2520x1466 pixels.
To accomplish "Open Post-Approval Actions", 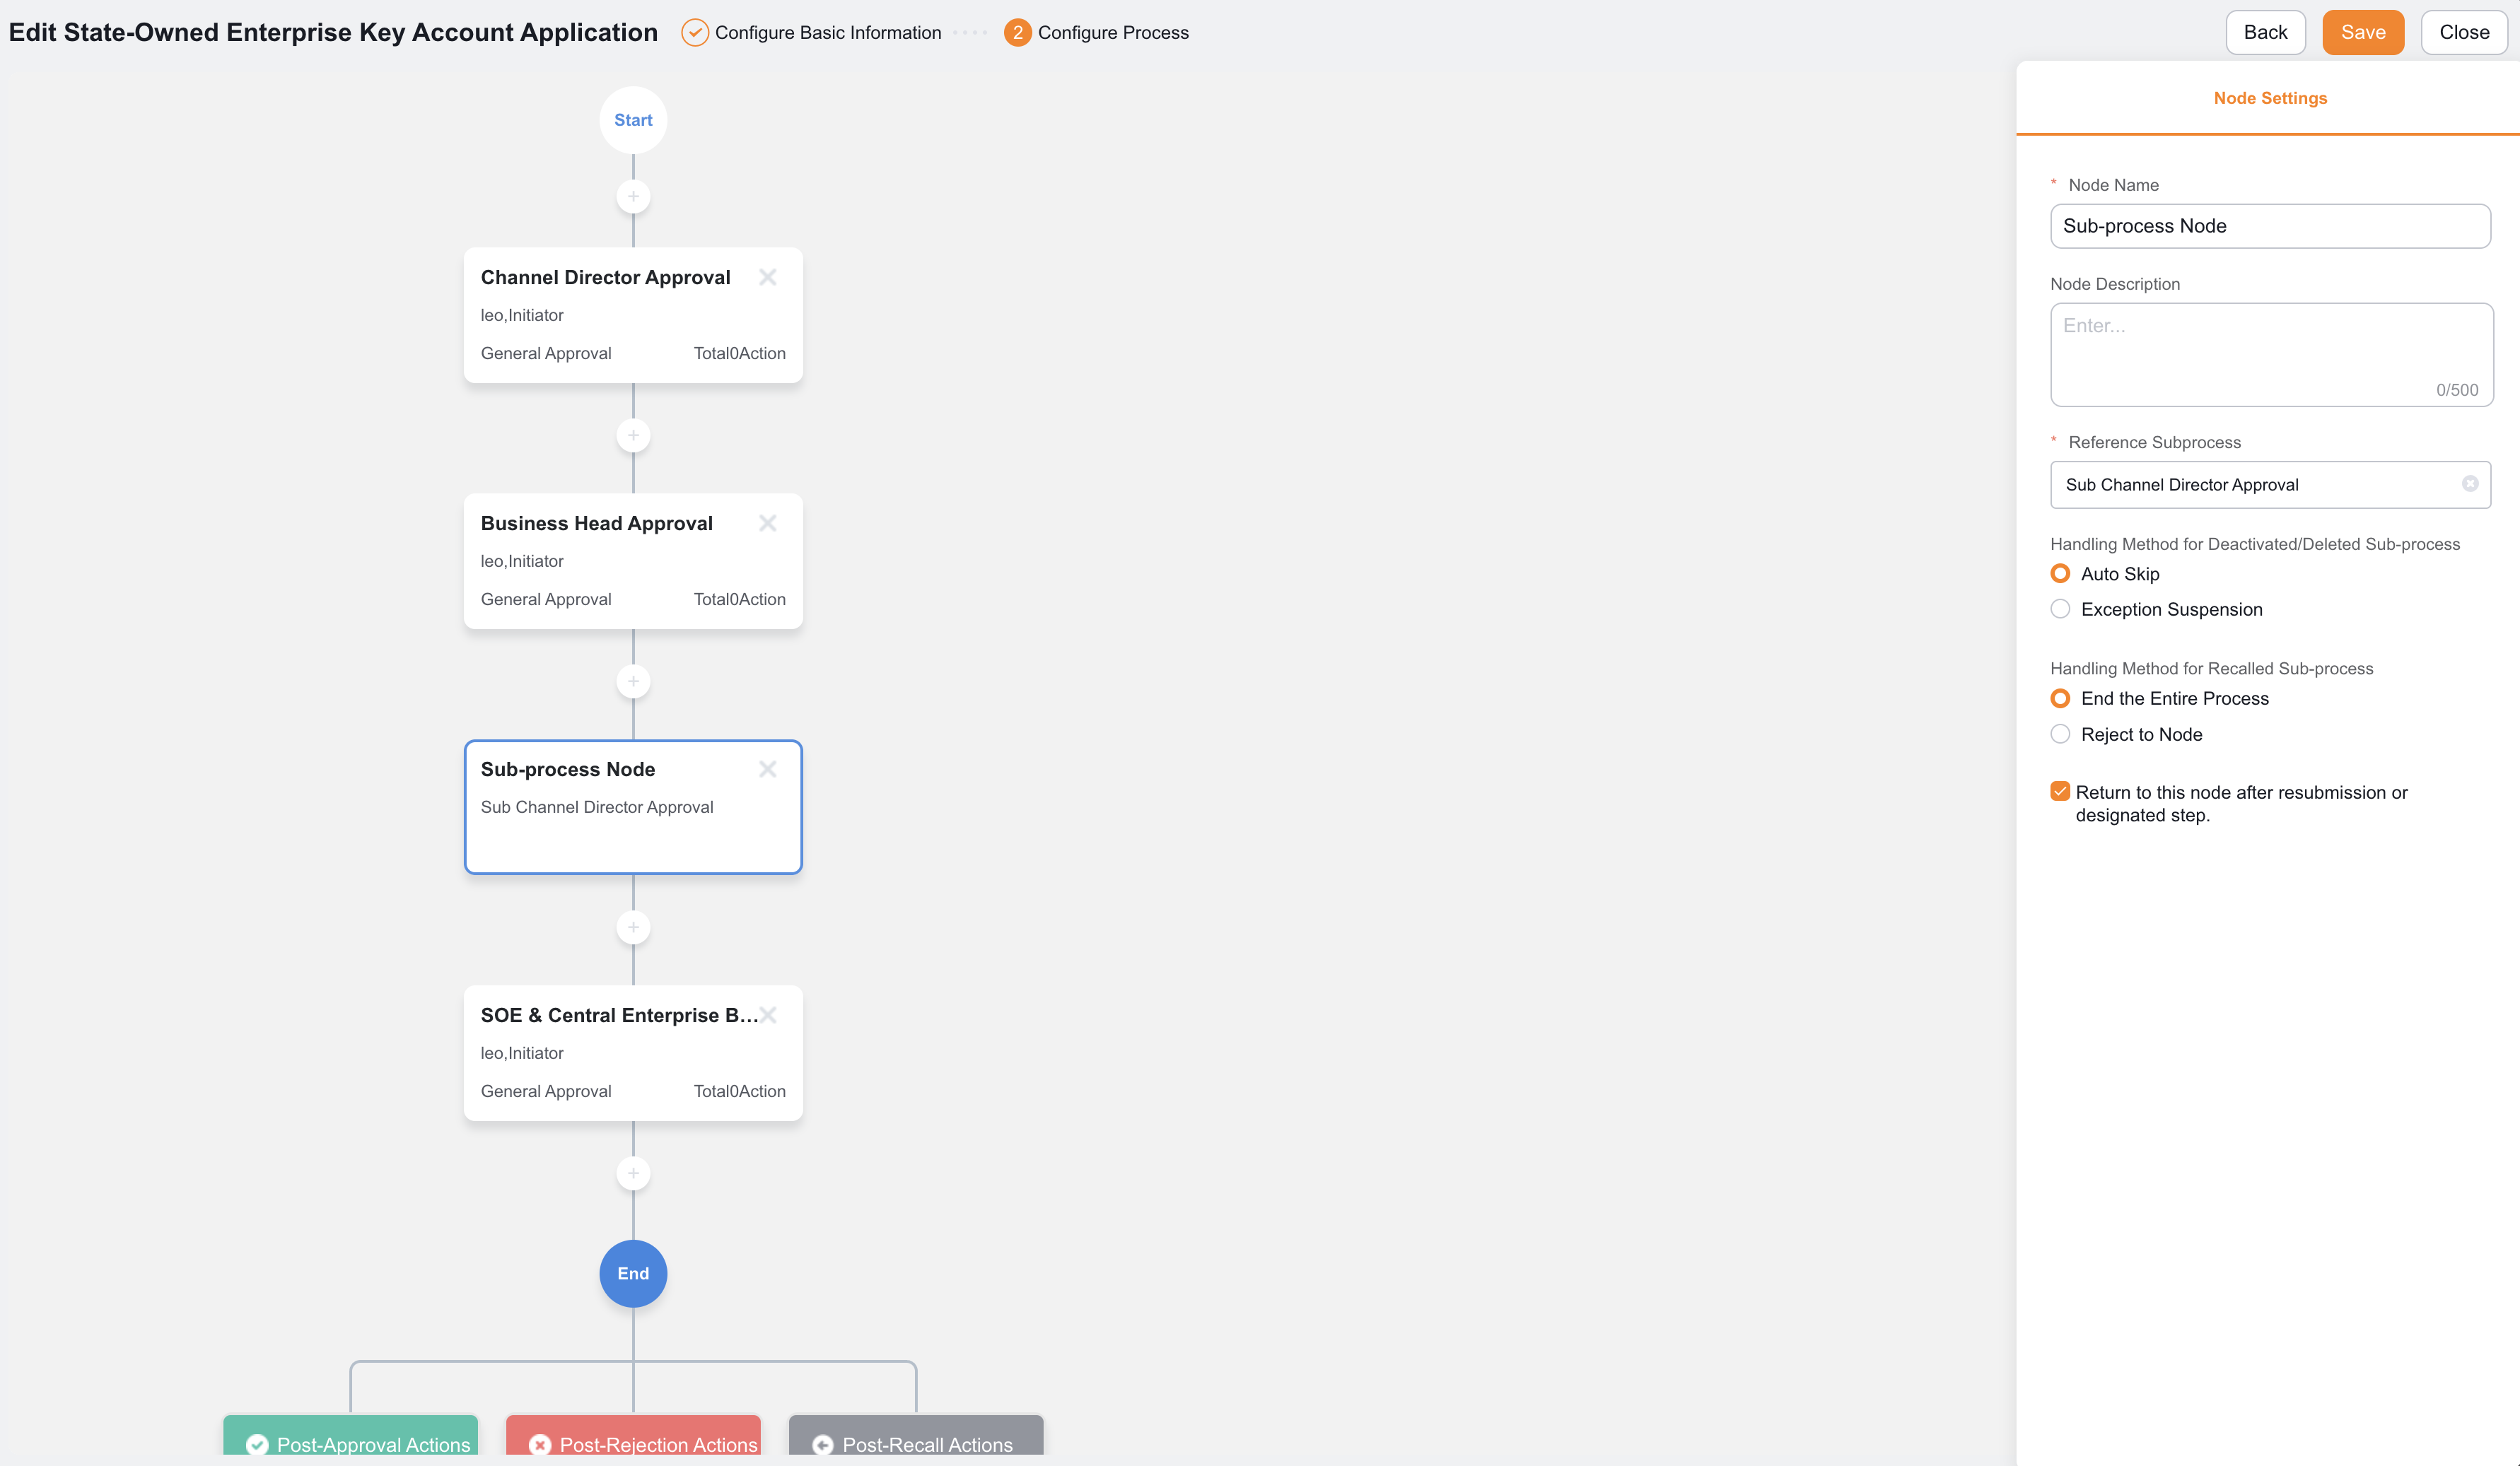I will click(x=351, y=1436).
